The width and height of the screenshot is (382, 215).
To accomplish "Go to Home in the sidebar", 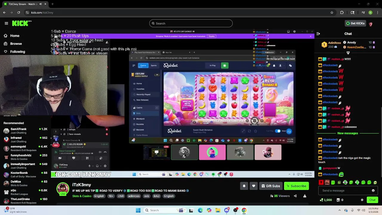I will coord(12,36).
